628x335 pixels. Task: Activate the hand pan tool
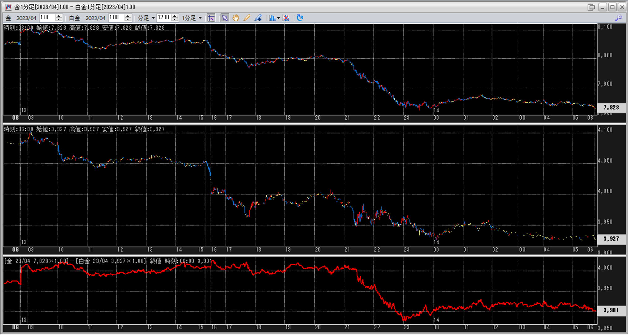pyautogui.click(x=236, y=18)
